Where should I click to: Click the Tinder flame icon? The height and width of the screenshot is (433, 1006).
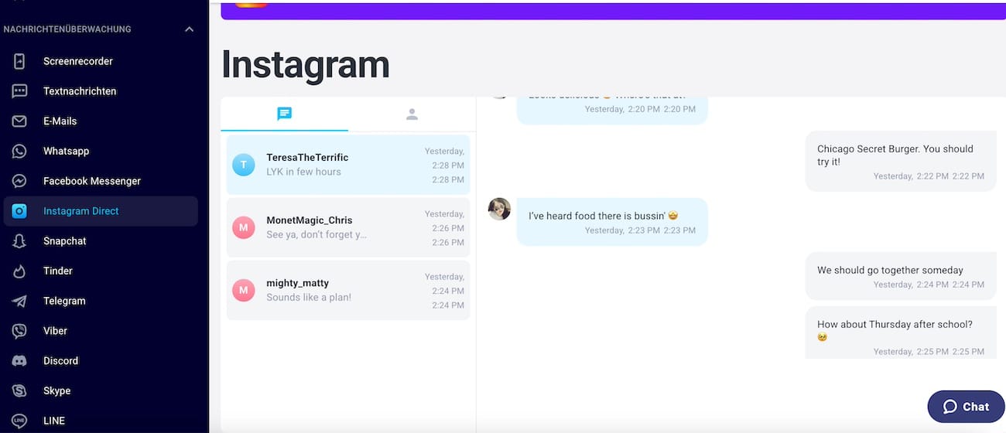19,271
